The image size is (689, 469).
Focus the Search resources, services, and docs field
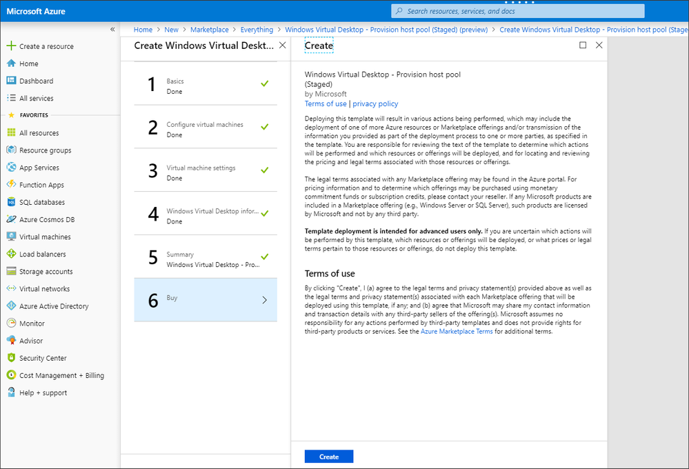tap(518, 11)
